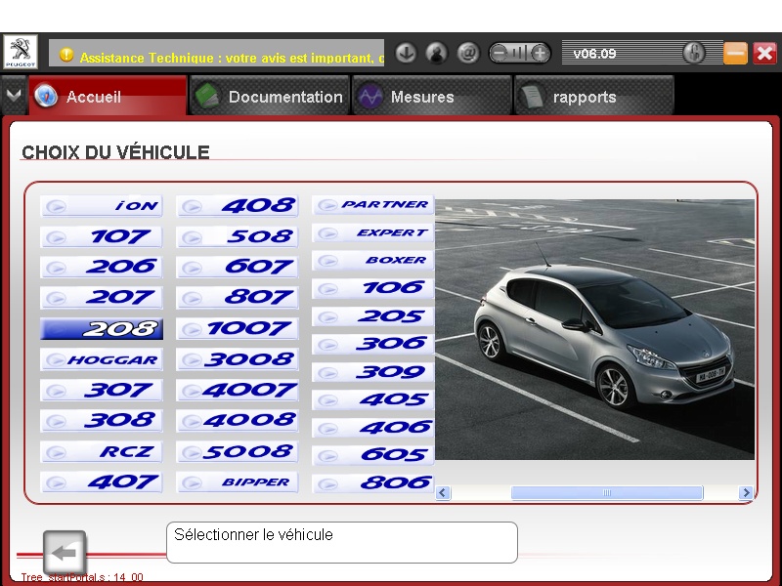Select the 309 vehicle

coord(373,372)
